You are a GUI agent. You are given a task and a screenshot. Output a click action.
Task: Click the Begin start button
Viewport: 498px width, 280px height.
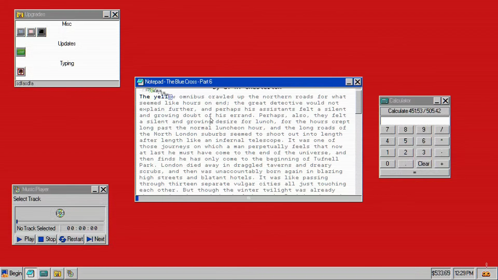12,273
